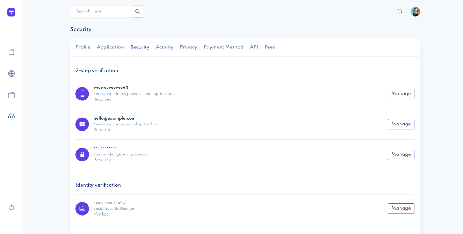Screen dimensions: 463x234
Task: Open the wallet icon in sidebar
Action: (x=11, y=95)
